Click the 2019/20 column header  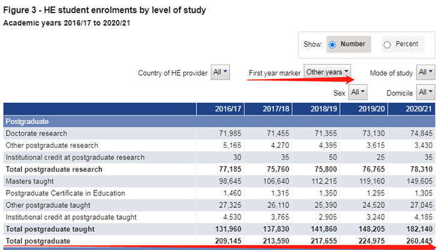(364, 109)
